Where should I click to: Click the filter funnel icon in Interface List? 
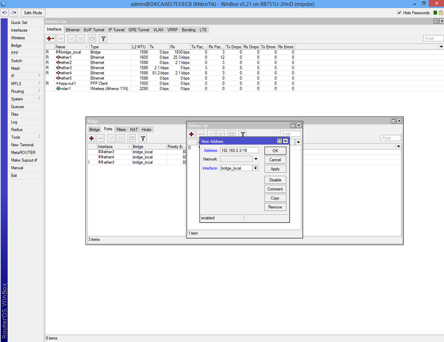pos(103,39)
